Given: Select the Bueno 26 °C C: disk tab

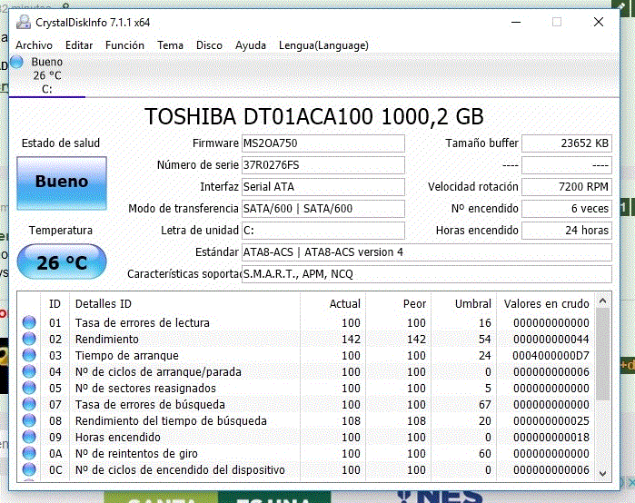Looking at the screenshot, I should [x=46, y=76].
